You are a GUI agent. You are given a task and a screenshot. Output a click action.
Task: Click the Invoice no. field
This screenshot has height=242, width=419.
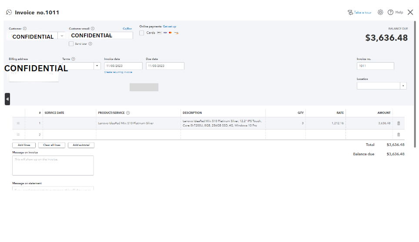375,66
